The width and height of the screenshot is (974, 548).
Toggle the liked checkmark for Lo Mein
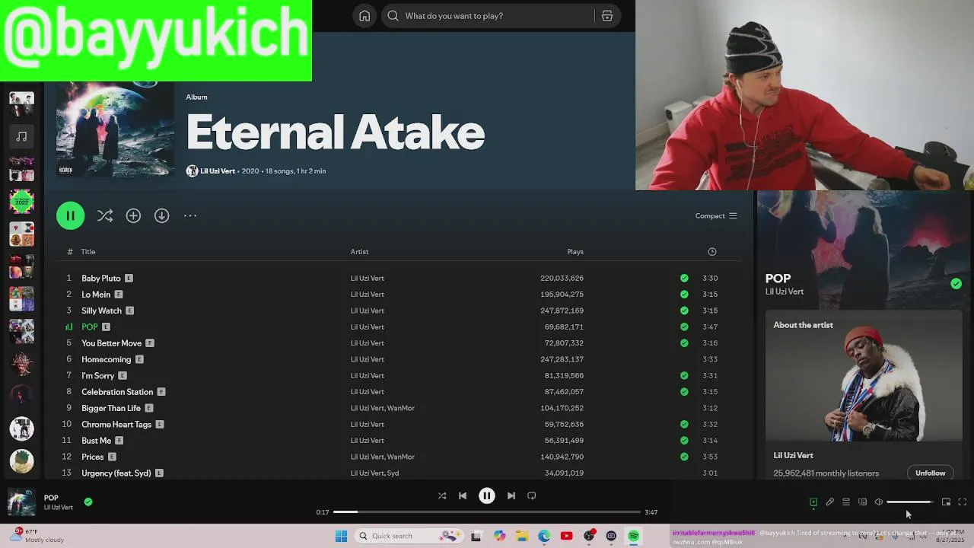click(684, 295)
